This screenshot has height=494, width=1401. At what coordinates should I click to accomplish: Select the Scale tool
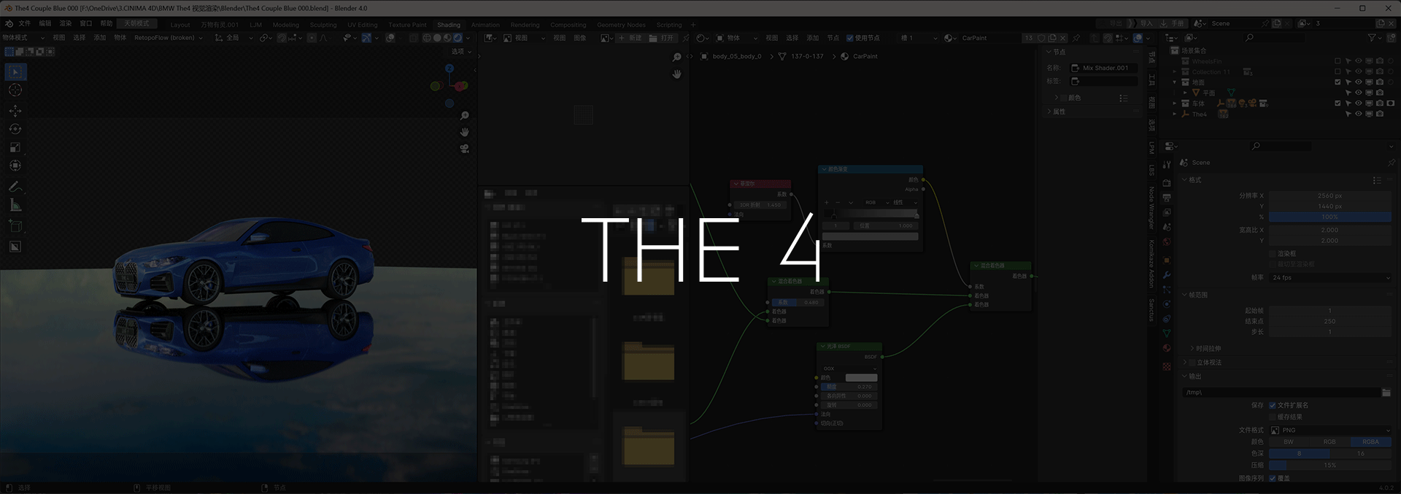[15, 147]
